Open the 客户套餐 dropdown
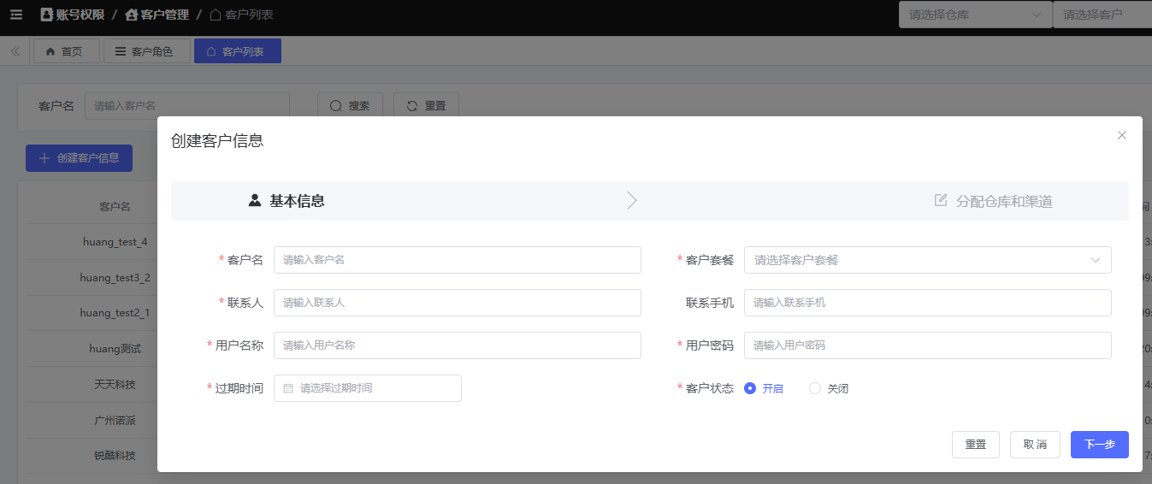Screen dimensions: 1152x484 (927, 260)
